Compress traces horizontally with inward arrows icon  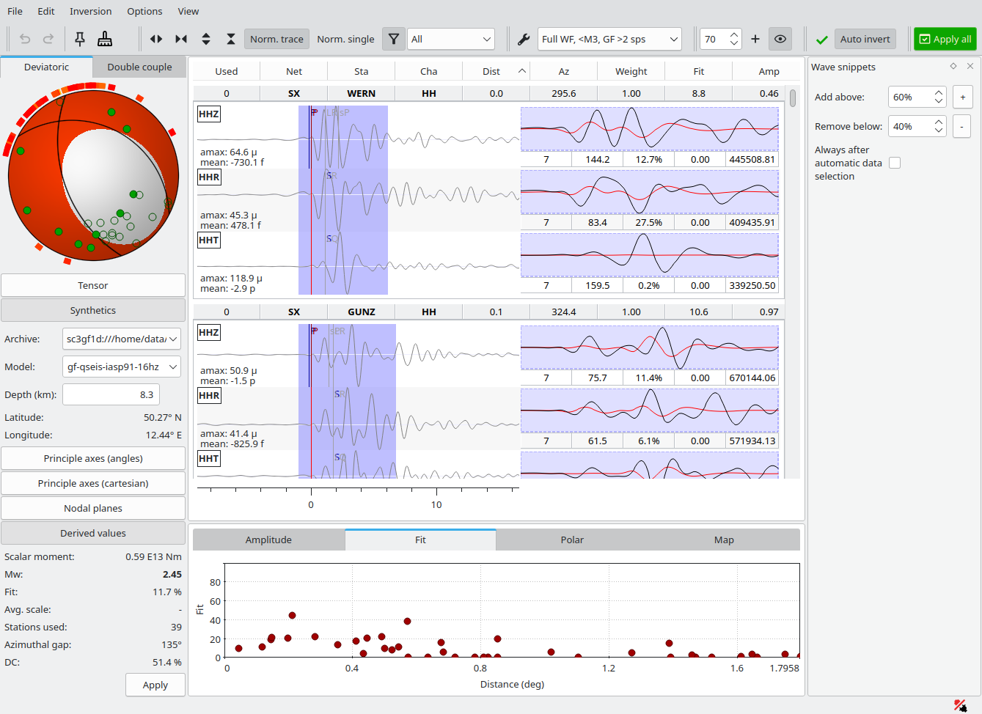181,39
